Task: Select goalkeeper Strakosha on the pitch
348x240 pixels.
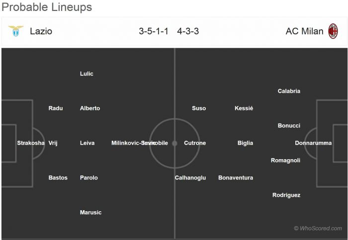Action: click(x=31, y=143)
